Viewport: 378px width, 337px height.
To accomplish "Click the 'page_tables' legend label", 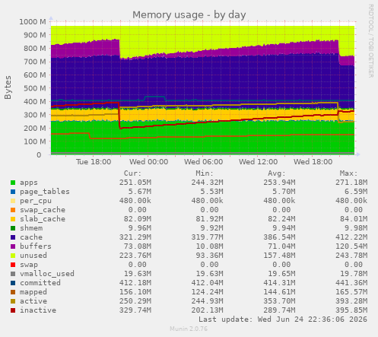I will click(45, 192).
